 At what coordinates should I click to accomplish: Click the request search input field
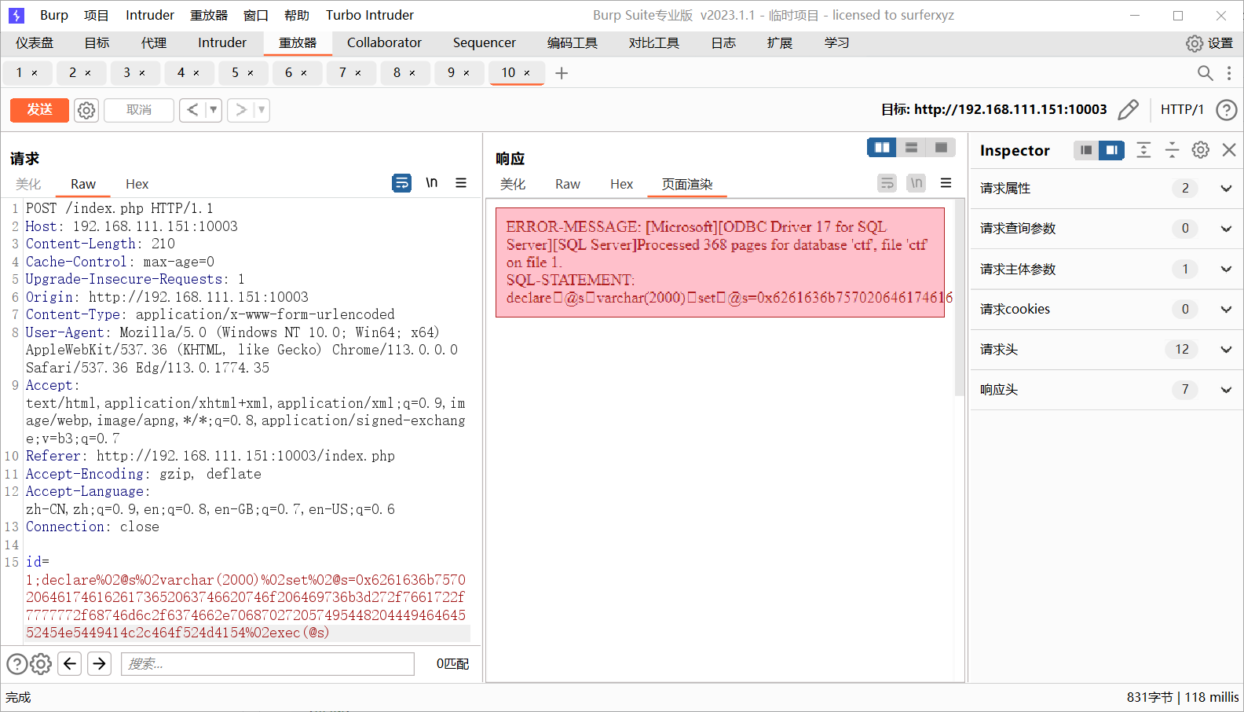click(x=268, y=664)
